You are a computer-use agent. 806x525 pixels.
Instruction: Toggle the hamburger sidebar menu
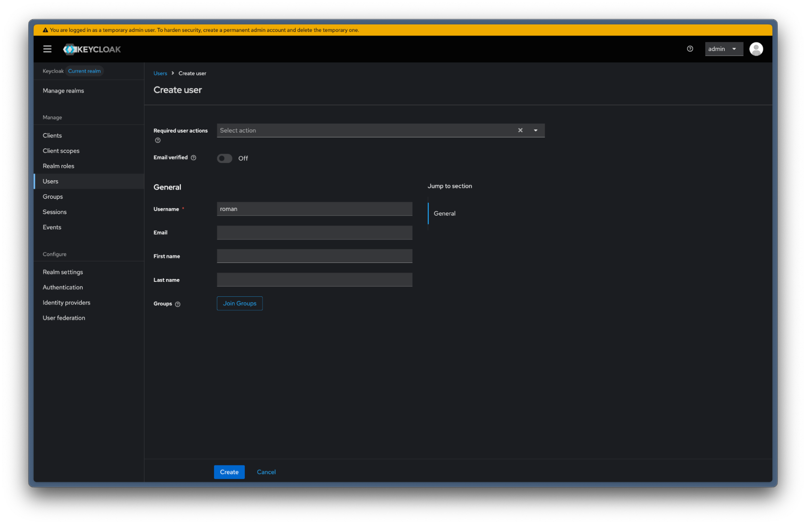[x=47, y=49]
